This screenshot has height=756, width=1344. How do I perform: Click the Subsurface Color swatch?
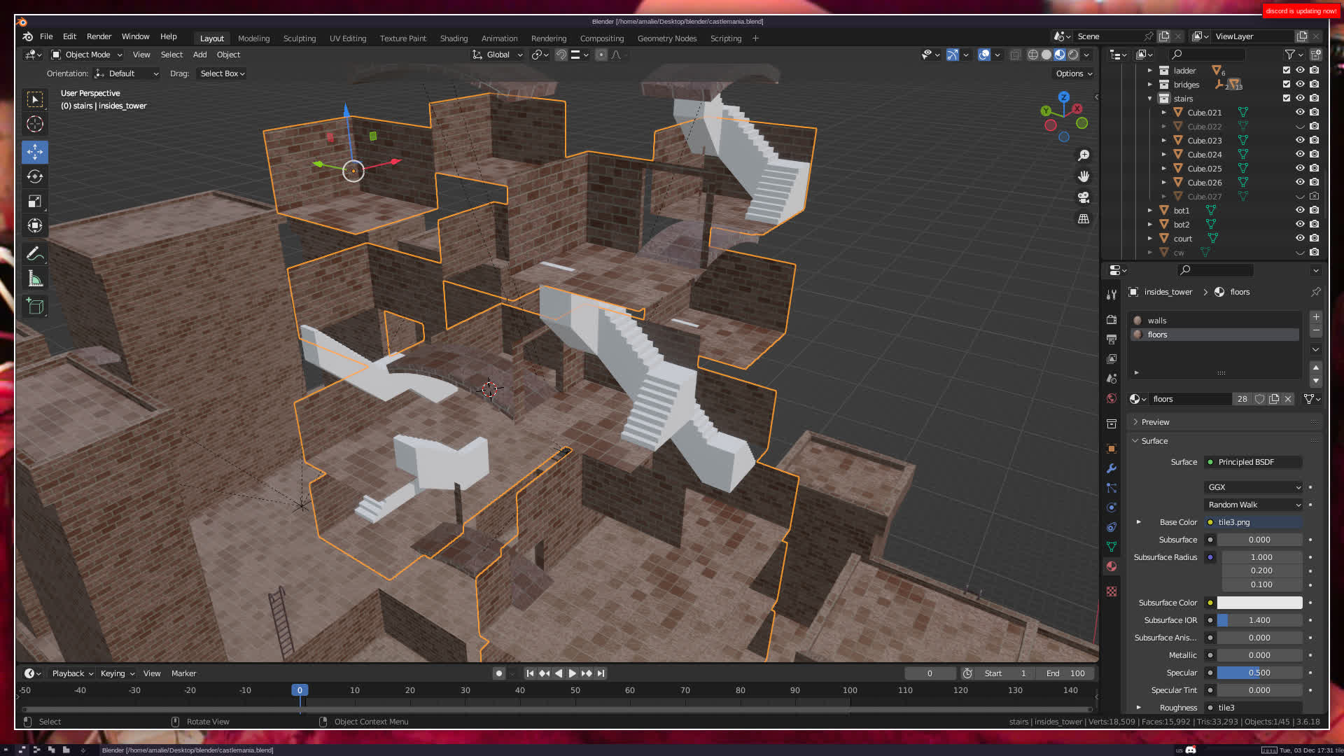pos(1259,603)
